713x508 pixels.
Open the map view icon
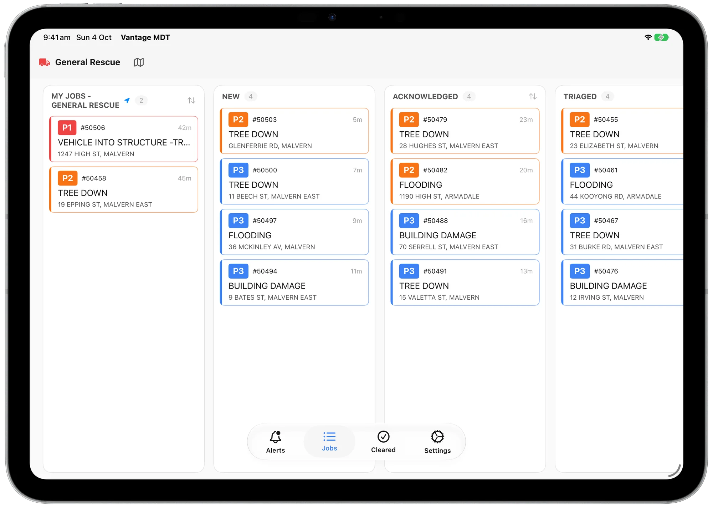point(139,62)
